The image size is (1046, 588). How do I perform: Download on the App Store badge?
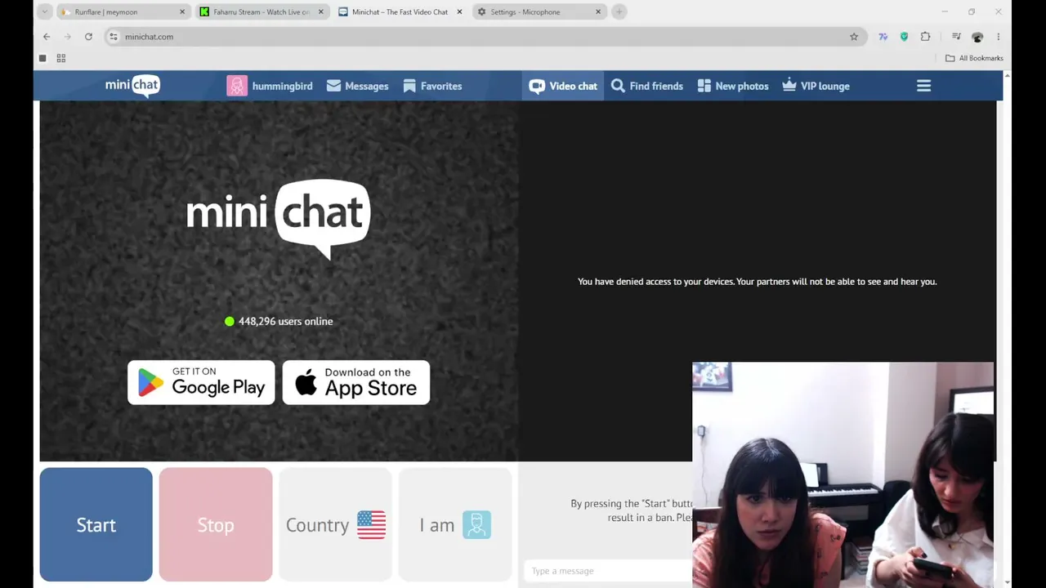pos(355,382)
